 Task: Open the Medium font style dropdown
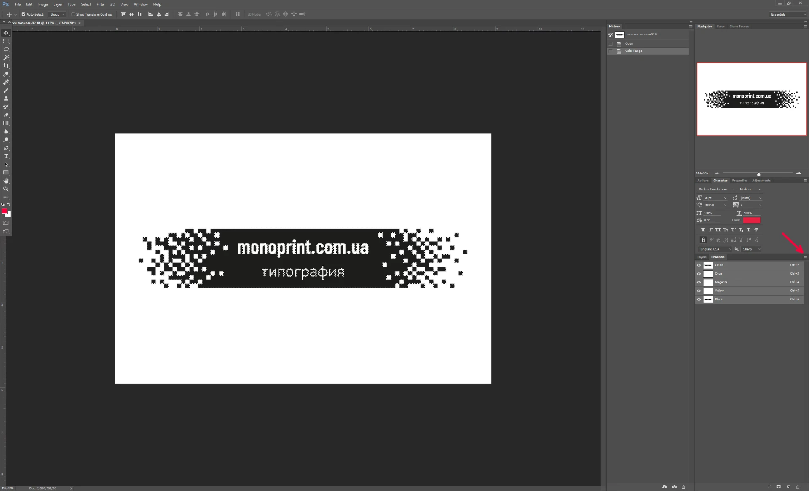[x=750, y=189]
